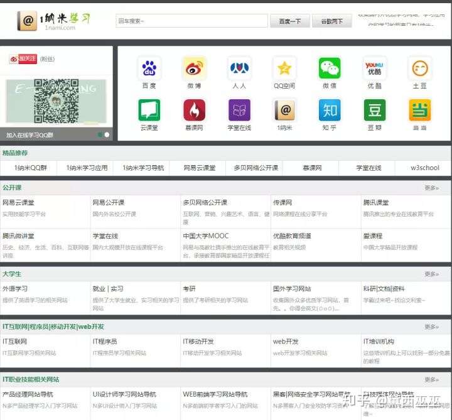Open the WeChat (微信) icon
Screen dimensions: 452x420
330,68
